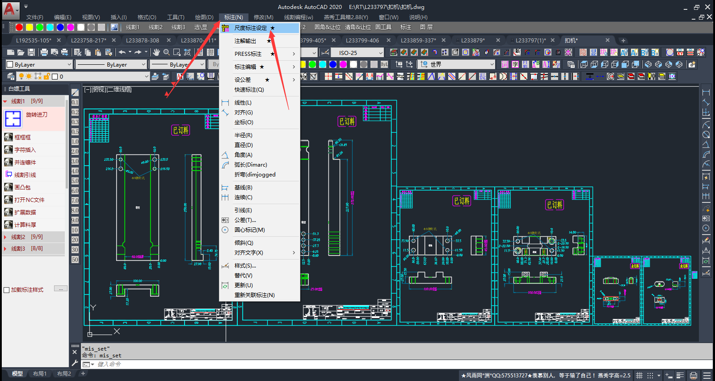Choose 半径(R) in the 标注 menu
The image size is (715, 381).
click(x=260, y=135)
